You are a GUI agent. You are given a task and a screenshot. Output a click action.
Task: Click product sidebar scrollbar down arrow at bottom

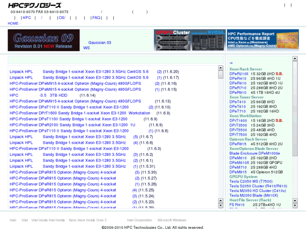(295, 205)
